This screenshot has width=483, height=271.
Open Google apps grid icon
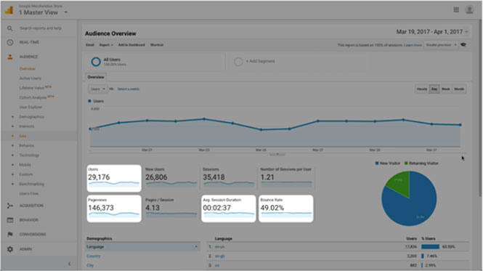coord(456,10)
